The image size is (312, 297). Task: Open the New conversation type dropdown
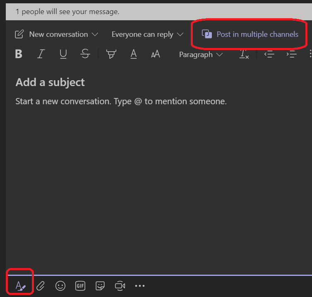click(x=57, y=34)
